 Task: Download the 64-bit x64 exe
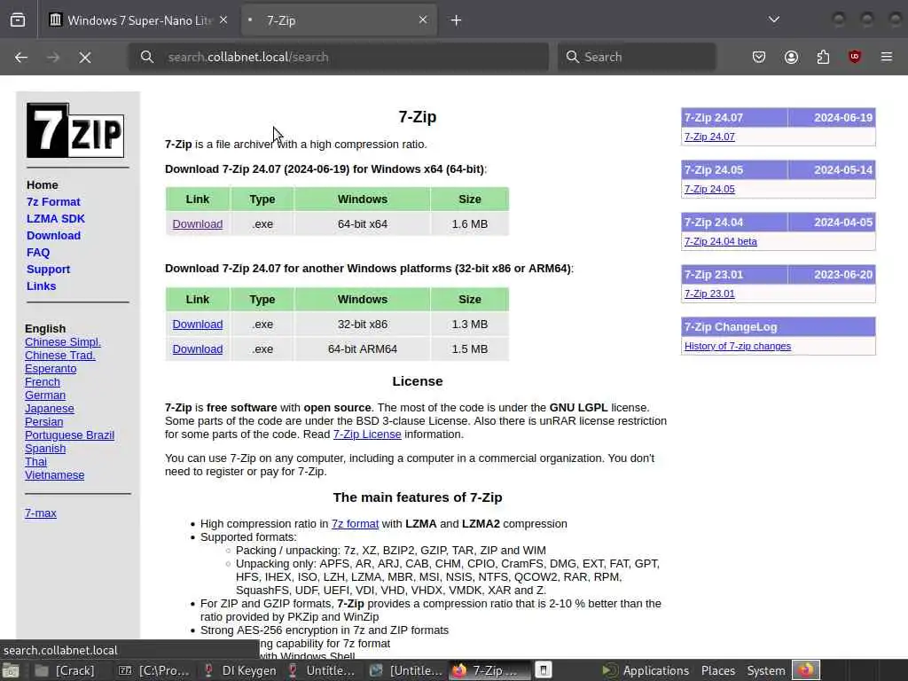point(198,223)
